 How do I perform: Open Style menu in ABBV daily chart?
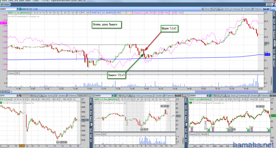point(232,96)
